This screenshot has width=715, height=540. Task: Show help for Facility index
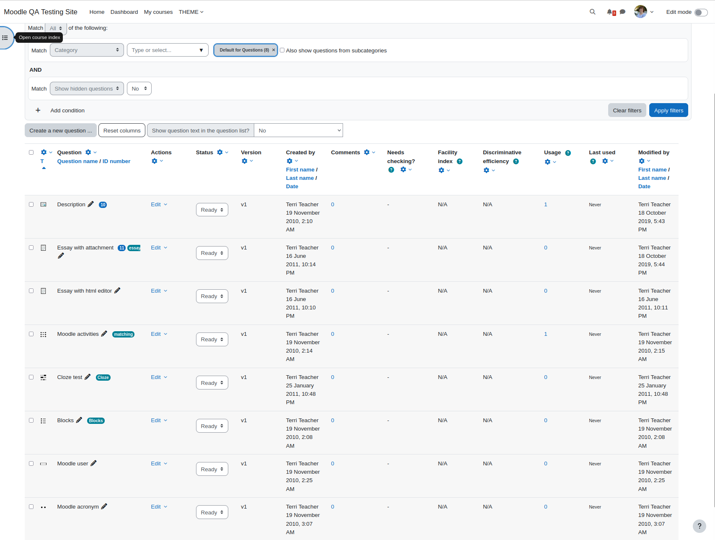point(459,161)
